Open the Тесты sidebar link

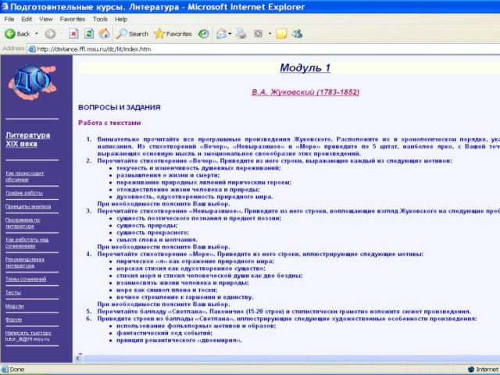click(13, 292)
